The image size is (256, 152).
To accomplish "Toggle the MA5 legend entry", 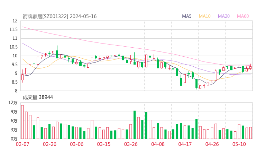I will coord(186,16).
